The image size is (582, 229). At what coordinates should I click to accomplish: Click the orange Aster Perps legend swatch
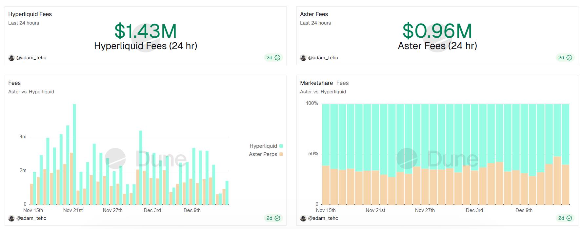[x=281, y=154]
